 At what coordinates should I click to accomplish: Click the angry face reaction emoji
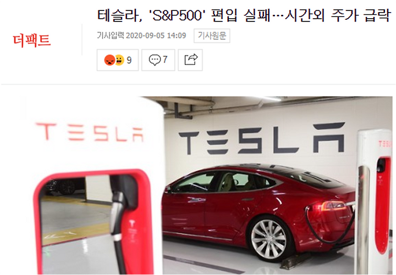109,60
